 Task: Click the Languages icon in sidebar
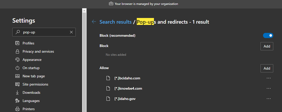coord(17,101)
